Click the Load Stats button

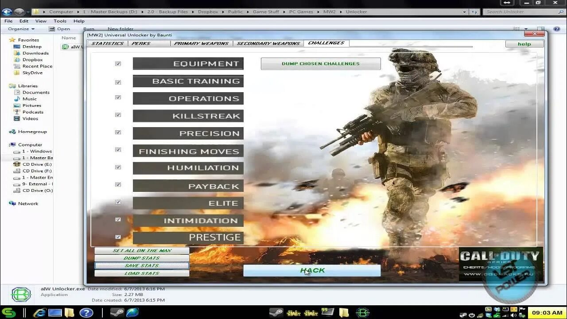[x=142, y=273]
